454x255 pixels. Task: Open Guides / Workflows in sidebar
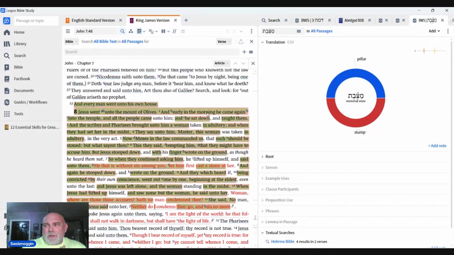point(30,102)
